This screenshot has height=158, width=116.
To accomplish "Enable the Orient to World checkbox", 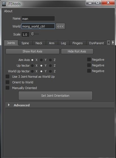I will tap(7, 82).
